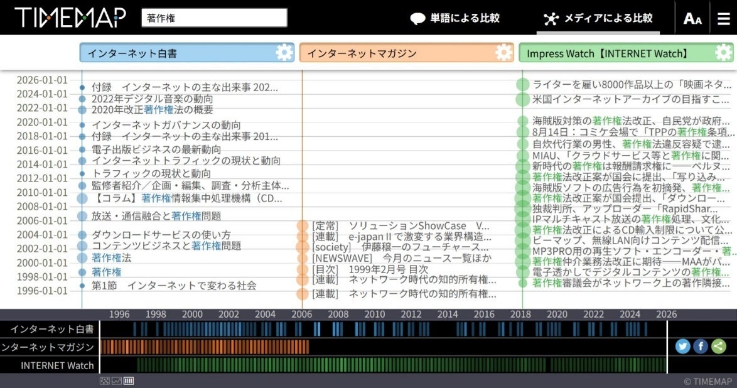The height and width of the screenshot is (388, 737).
Task: Click the dot beside 【コラム】著作権情報集中処理機構
Action: pyautogui.click(x=82, y=198)
